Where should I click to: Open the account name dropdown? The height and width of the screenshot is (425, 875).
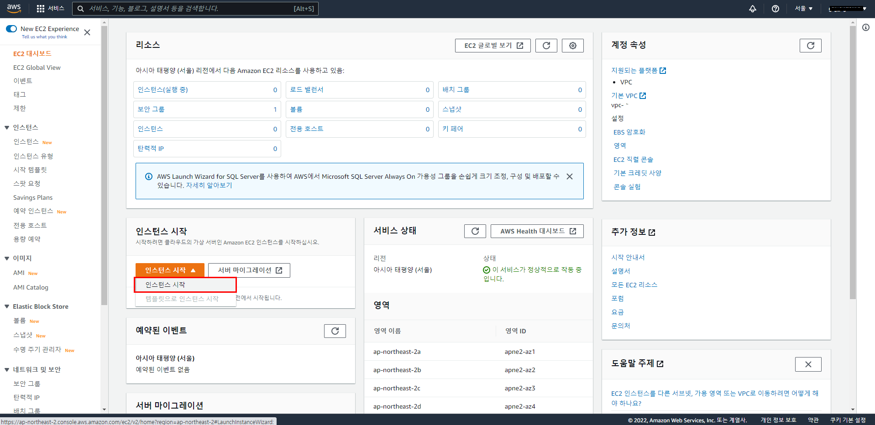tap(848, 9)
